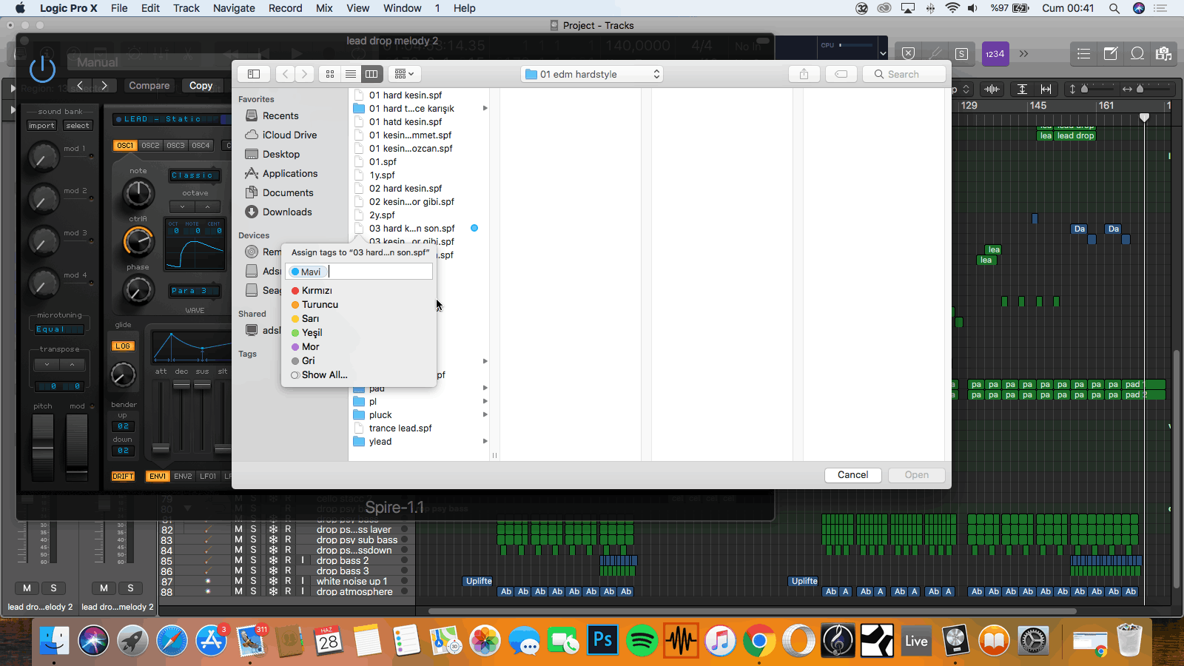Open the group-by dropdown in file dialog
The height and width of the screenshot is (666, 1184).
pos(404,74)
